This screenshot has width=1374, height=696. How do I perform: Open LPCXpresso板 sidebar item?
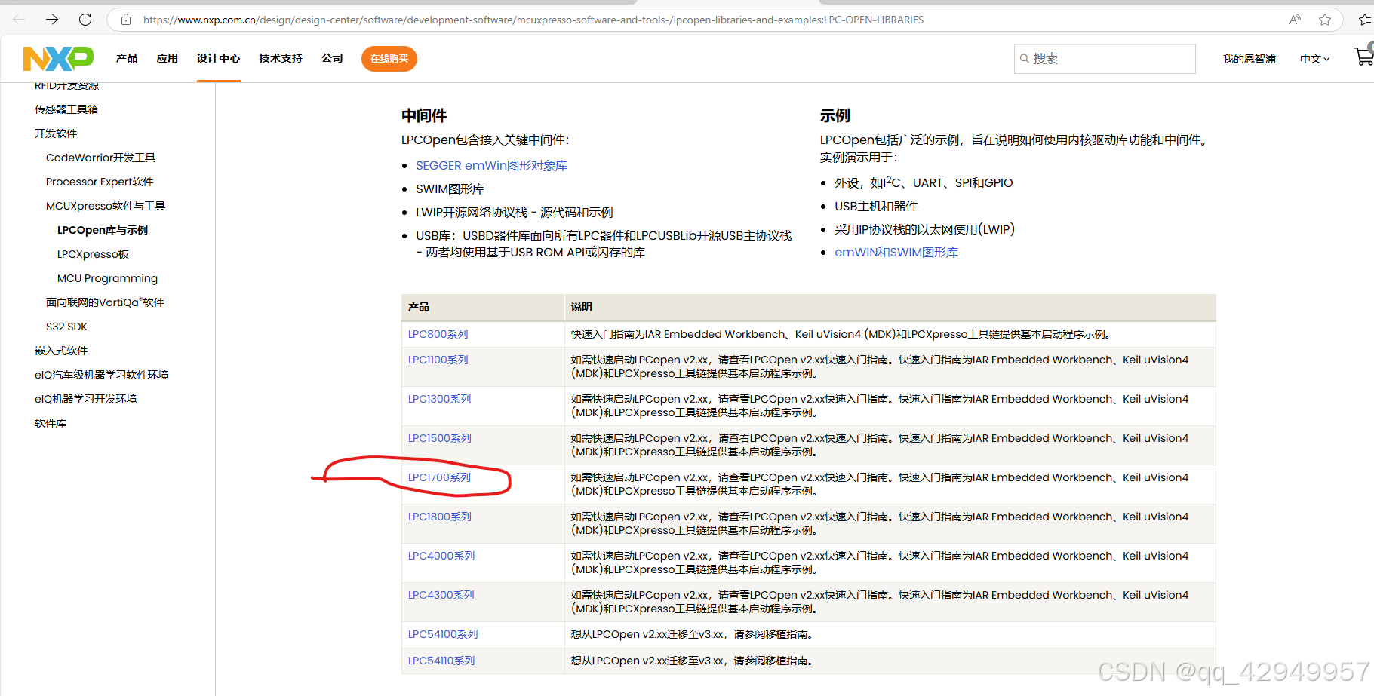pyautogui.click(x=93, y=254)
